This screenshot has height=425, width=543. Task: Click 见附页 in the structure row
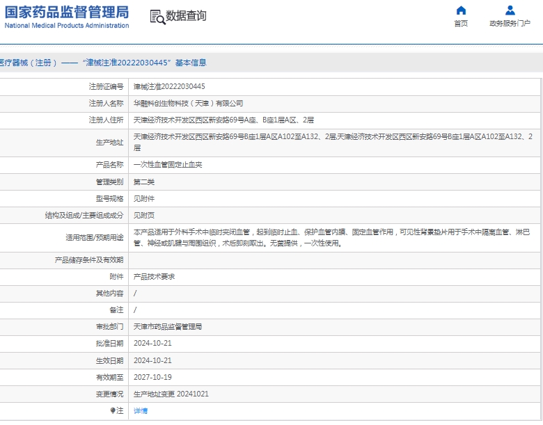(x=144, y=215)
